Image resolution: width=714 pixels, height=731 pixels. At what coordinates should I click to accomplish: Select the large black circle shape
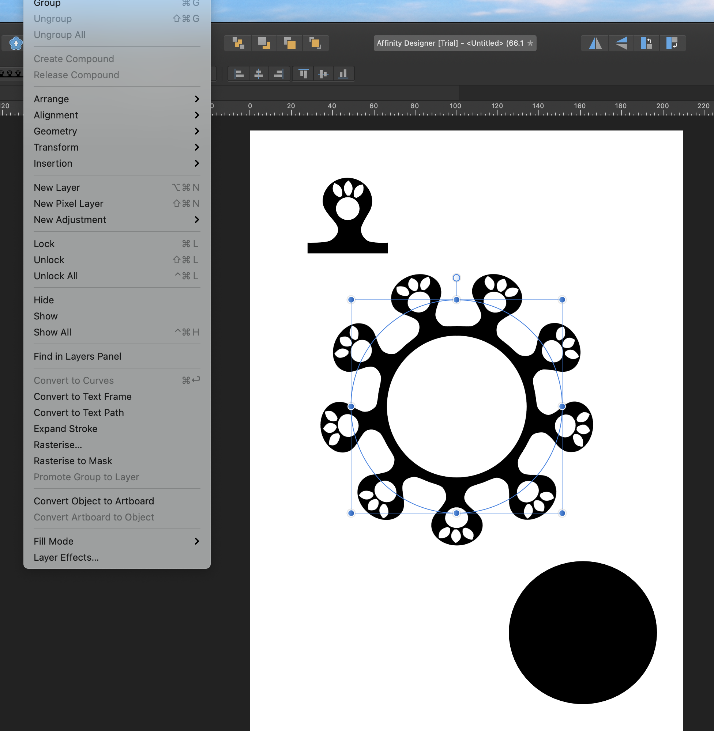(582, 632)
